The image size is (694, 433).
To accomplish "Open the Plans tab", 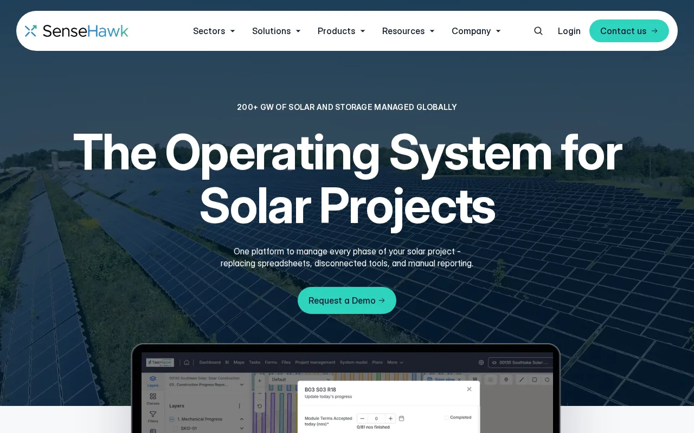I will (377, 362).
